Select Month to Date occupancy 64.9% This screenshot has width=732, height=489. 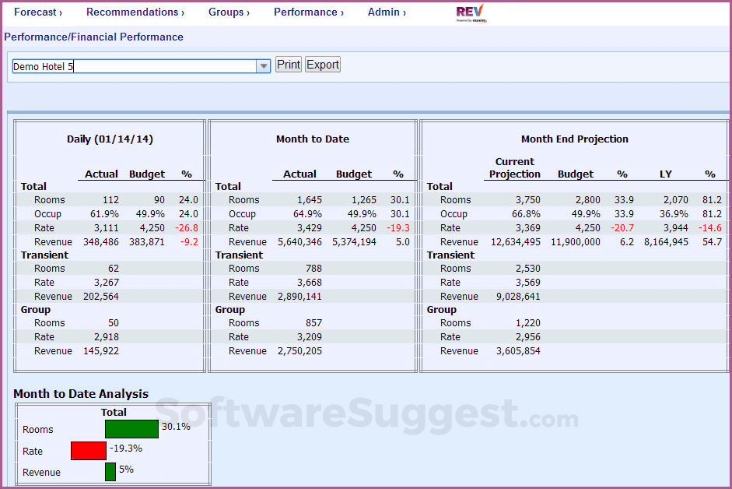click(307, 213)
